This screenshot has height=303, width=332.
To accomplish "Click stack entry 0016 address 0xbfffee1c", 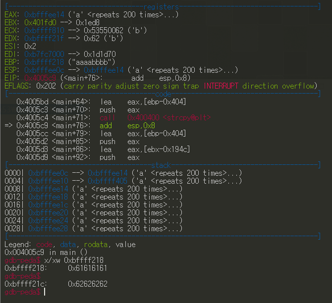I will point(48,205).
